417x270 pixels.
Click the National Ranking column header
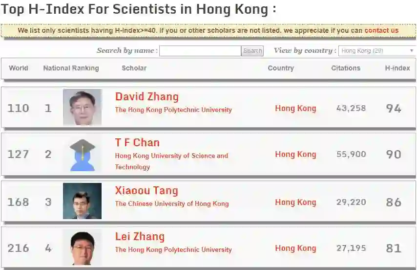[x=71, y=68]
